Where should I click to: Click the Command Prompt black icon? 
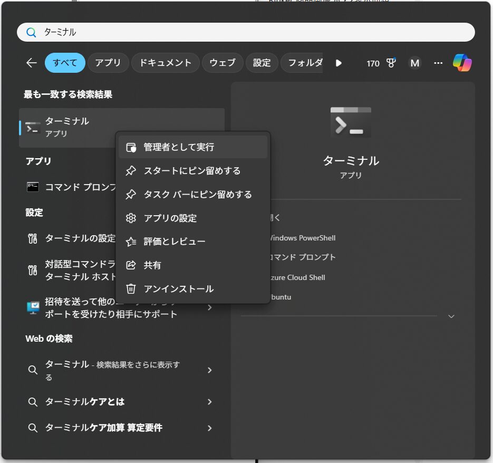pyautogui.click(x=33, y=187)
